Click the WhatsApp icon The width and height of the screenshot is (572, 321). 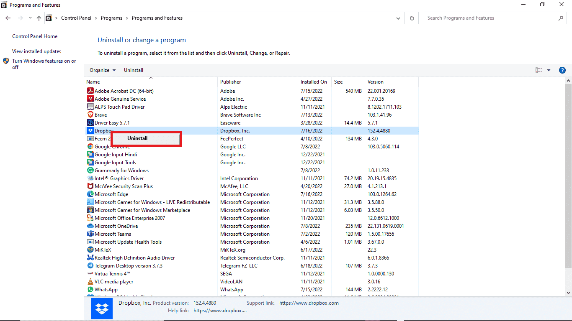click(90, 289)
